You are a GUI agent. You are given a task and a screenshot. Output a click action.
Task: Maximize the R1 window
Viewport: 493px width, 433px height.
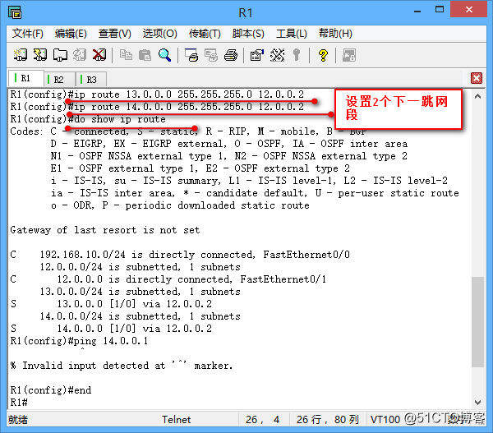(x=440, y=10)
